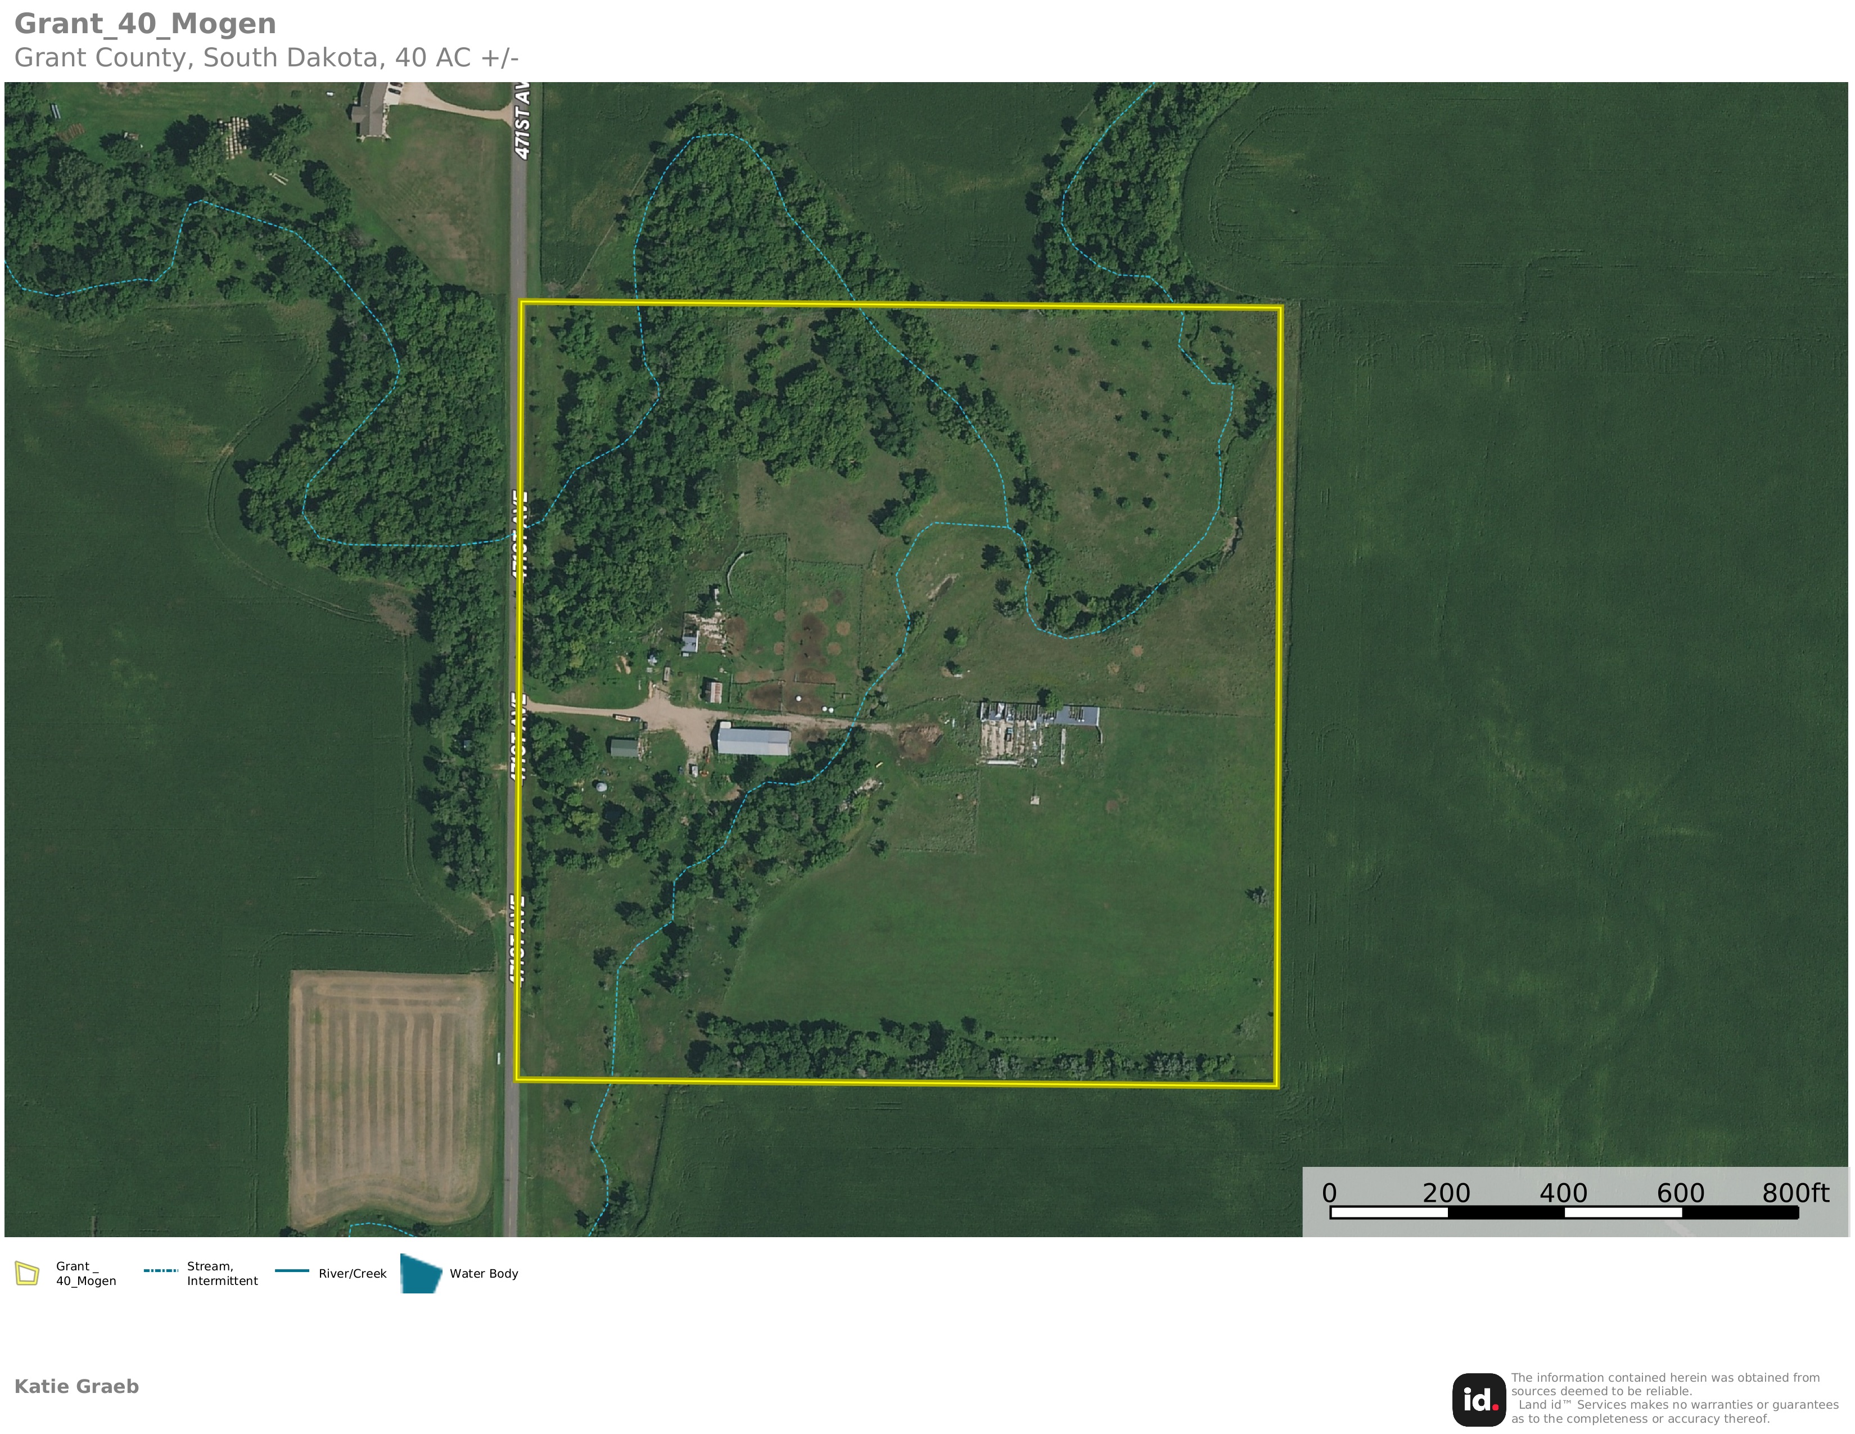This screenshot has width=1855, height=1434.
Task: Click the Stream Intermittent dashed-line legend symbol
Action: tap(160, 1271)
